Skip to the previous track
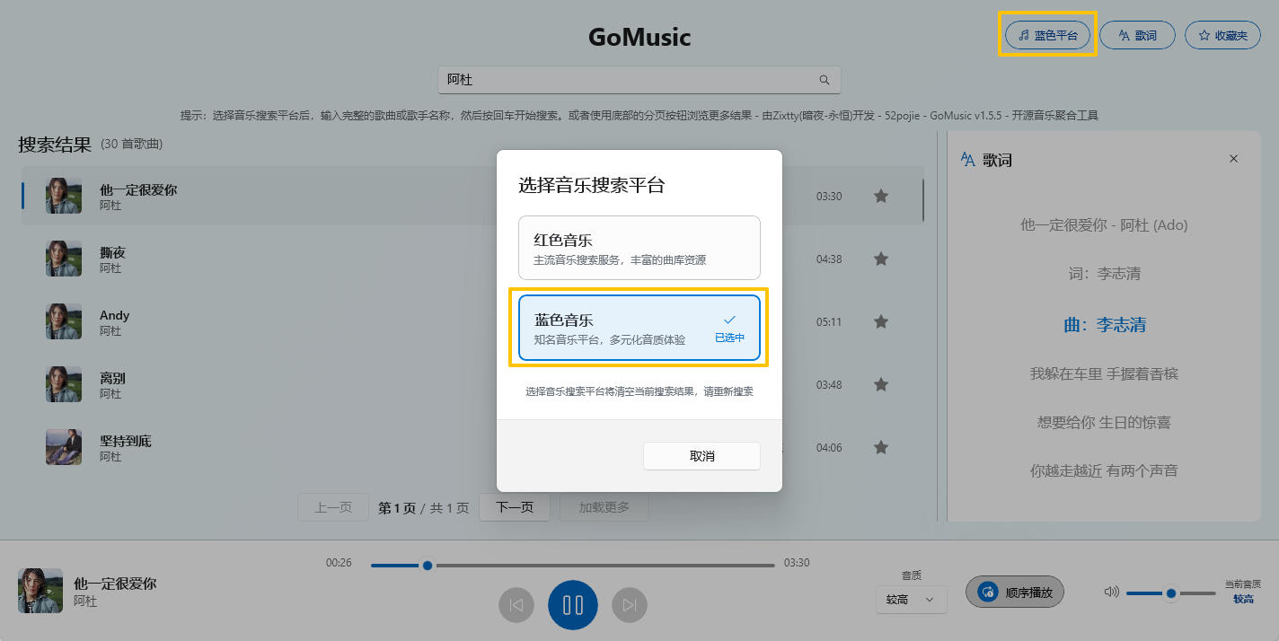This screenshot has height=641, width=1279. click(x=516, y=605)
